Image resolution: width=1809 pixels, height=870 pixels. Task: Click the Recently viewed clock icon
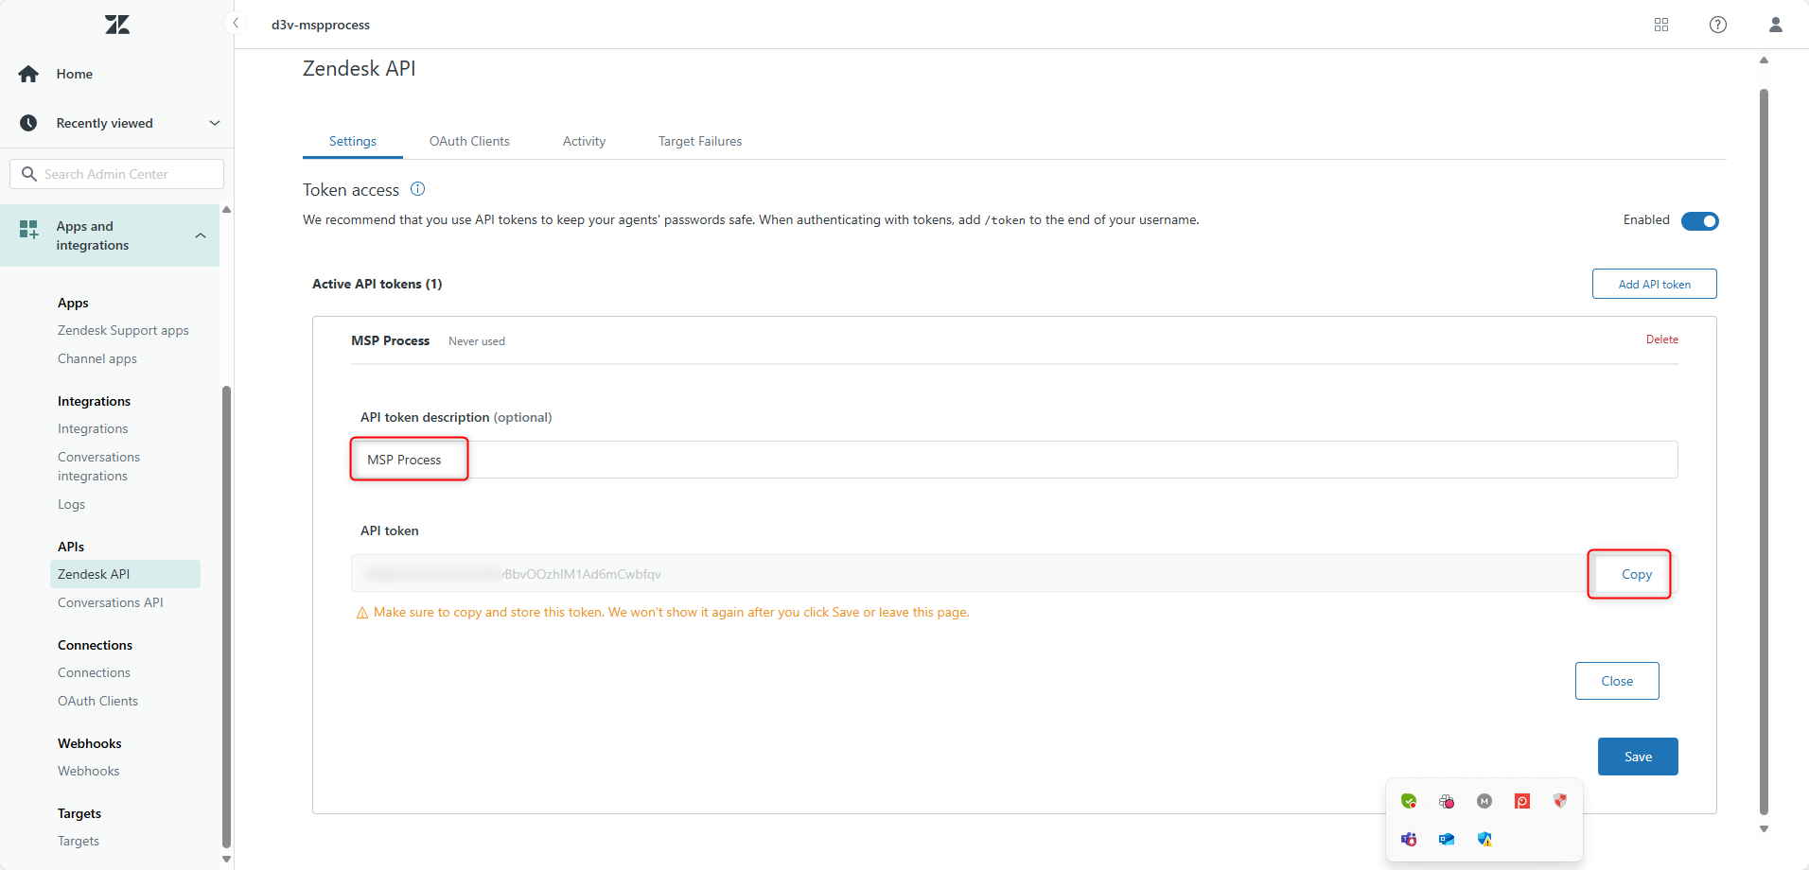point(28,123)
